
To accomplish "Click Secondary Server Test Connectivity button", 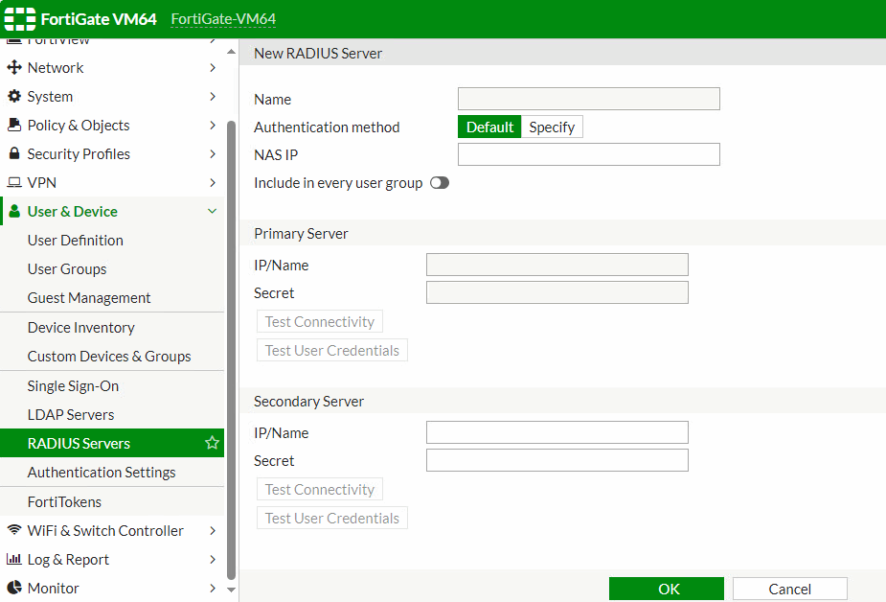I will coord(320,489).
